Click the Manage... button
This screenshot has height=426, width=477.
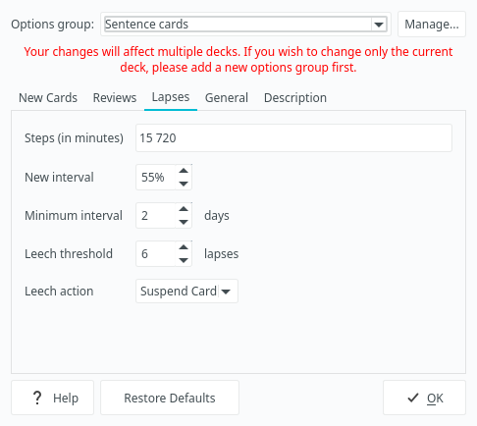pos(432,25)
